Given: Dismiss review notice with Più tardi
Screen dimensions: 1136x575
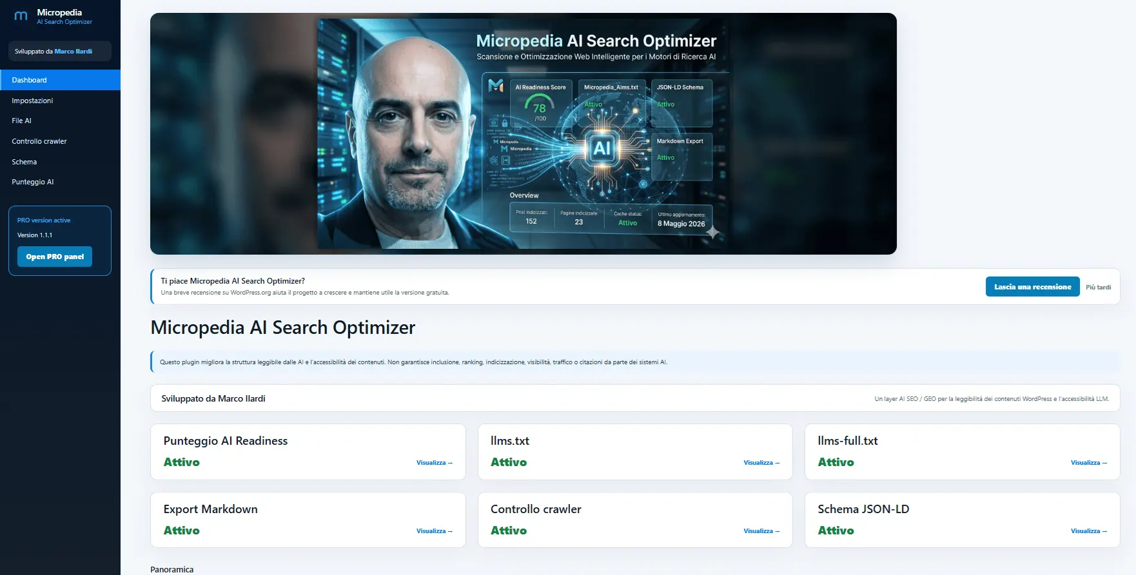Looking at the screenshot, I should click(x=1098, y=287).
